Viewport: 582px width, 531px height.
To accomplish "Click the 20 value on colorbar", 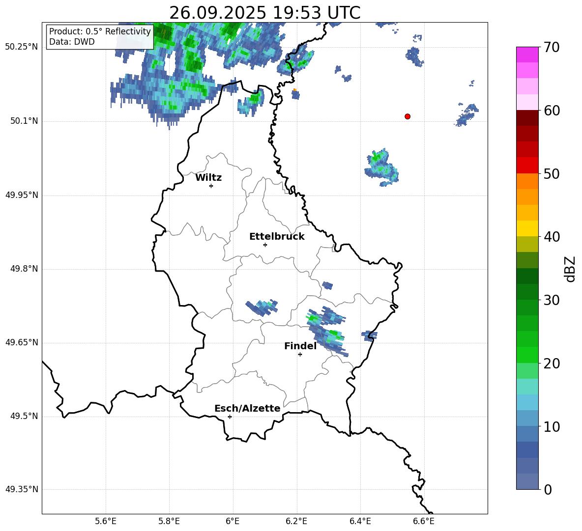I will click(x=552, y=363).
